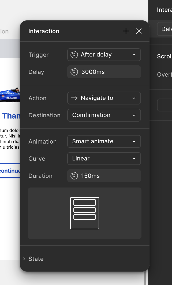Click the animation preview thumbnail
Viewport: 172px width, 285px height.
[85, 213]
